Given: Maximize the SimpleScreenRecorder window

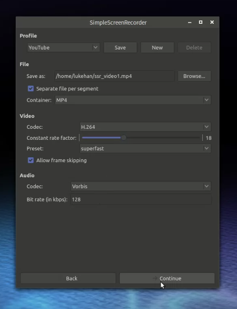Looking at the screenshot, I should pyautogui.click(x=200, y=22).
